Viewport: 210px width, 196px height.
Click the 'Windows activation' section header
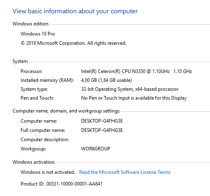(34, 162)
